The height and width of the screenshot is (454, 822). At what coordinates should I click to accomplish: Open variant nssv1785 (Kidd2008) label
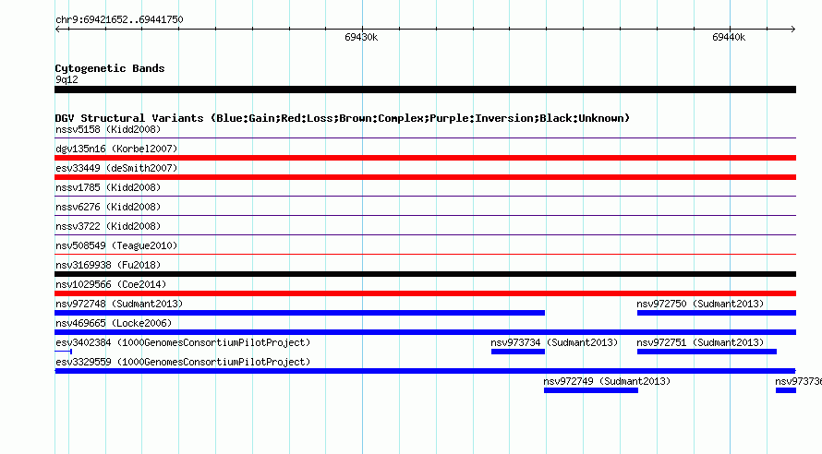[x=108, y=187]
